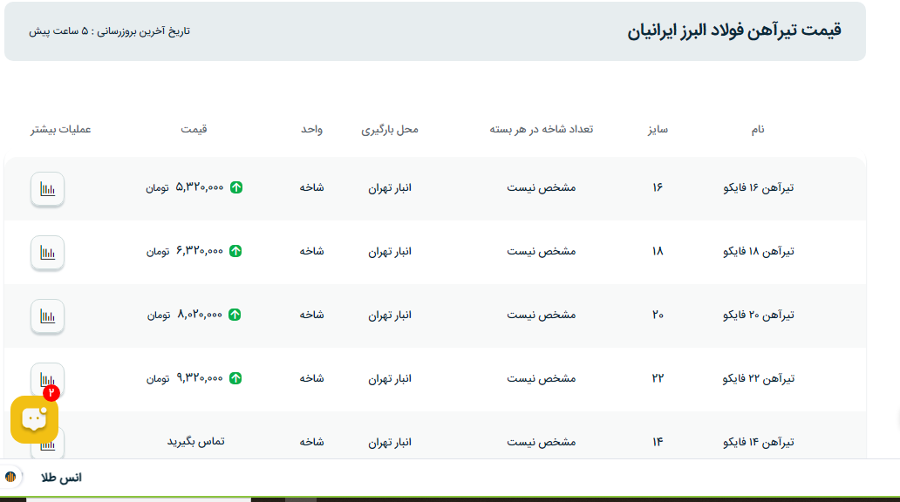Click the عملیات بیشتر column header
Screen dimensions: 900x502
pos(61,129)
